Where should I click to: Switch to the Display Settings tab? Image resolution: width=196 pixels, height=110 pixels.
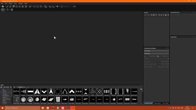click(x=157, y=103)
